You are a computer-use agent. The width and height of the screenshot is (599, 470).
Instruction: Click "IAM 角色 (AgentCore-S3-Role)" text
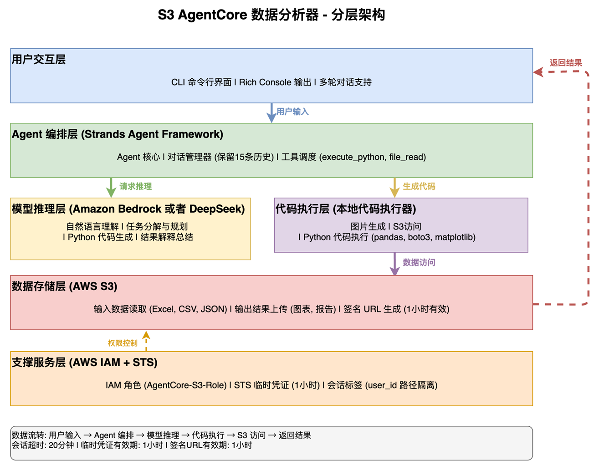(x=166, y=385)
